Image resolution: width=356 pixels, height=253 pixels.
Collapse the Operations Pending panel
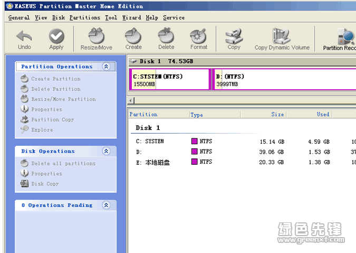pos(106,205)
